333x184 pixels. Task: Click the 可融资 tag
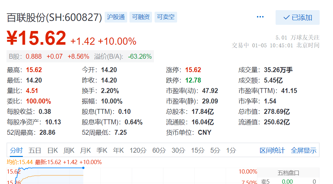click(x=141, y=17)
